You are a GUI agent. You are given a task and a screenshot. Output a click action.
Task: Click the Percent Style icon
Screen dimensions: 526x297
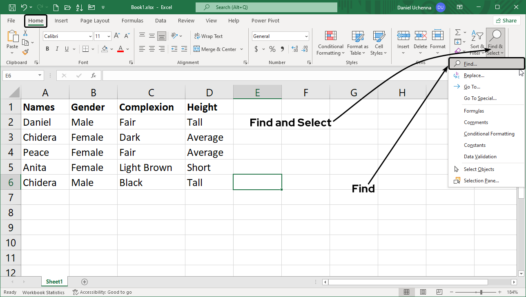point(272,49)
